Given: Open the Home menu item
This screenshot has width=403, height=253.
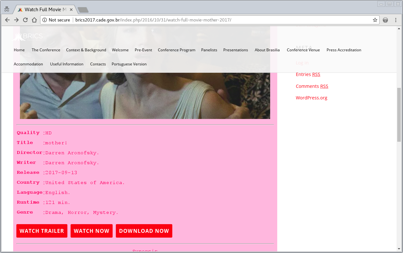Looking at the screenshot, I should [x=19, y=50].
